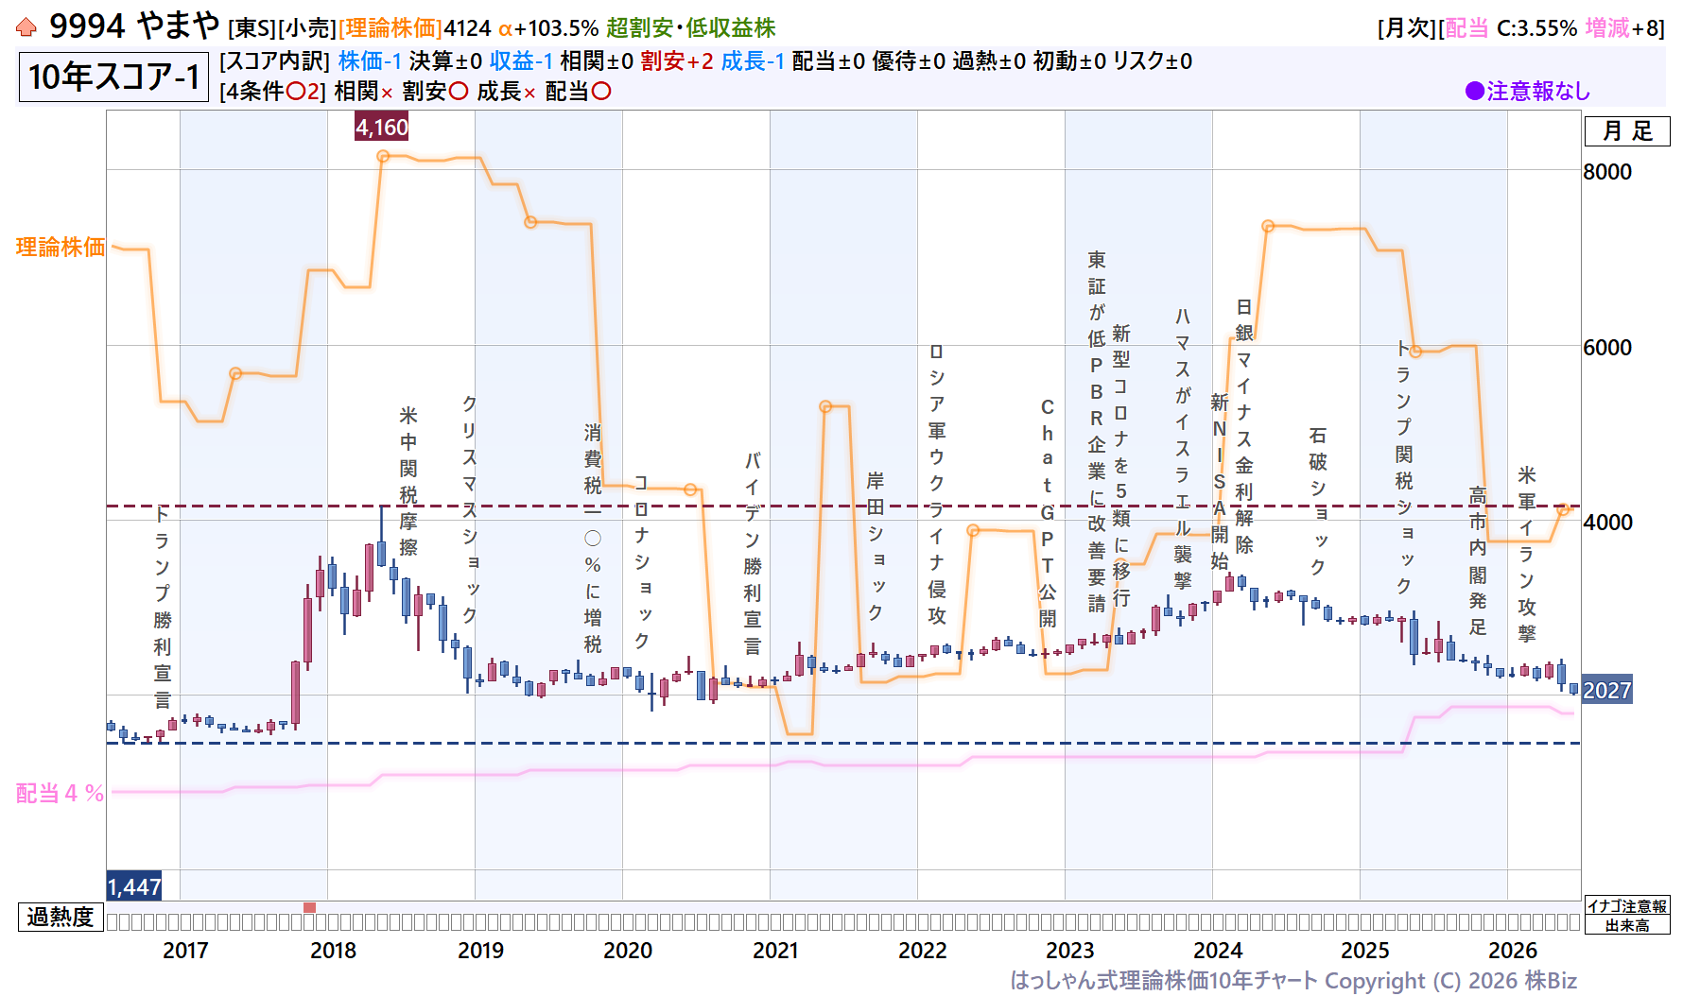Click the orange 理論株価 line label
This screenshot has height=996, width=1683.
[61, 248]
